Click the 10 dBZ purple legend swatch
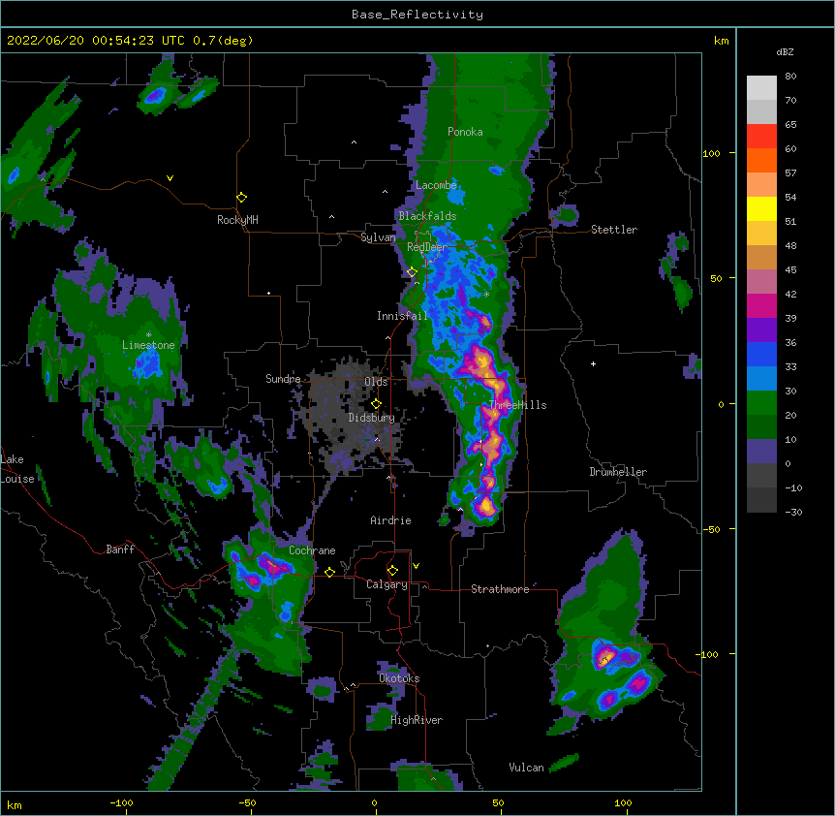 761,452
